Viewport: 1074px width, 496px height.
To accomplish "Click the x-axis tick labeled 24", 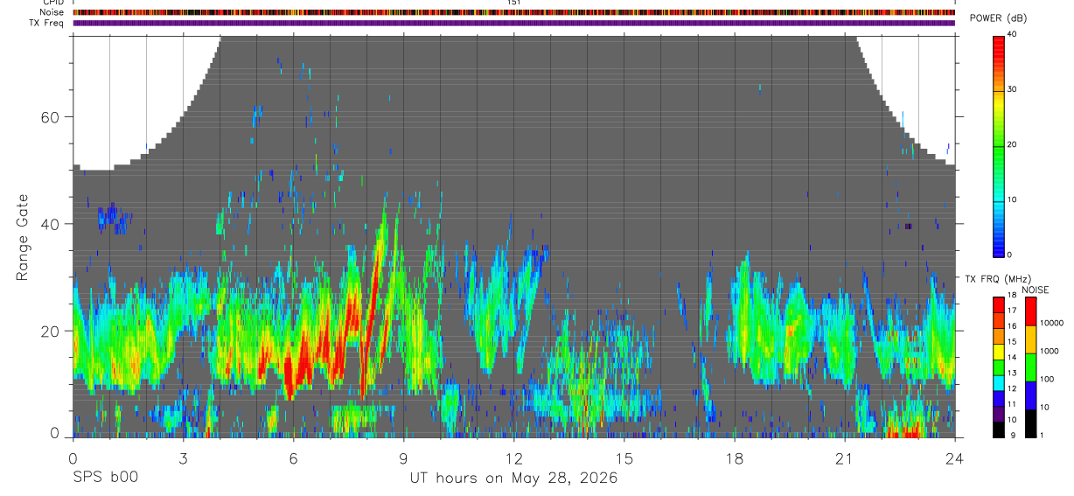I will [x=954, y=458].
